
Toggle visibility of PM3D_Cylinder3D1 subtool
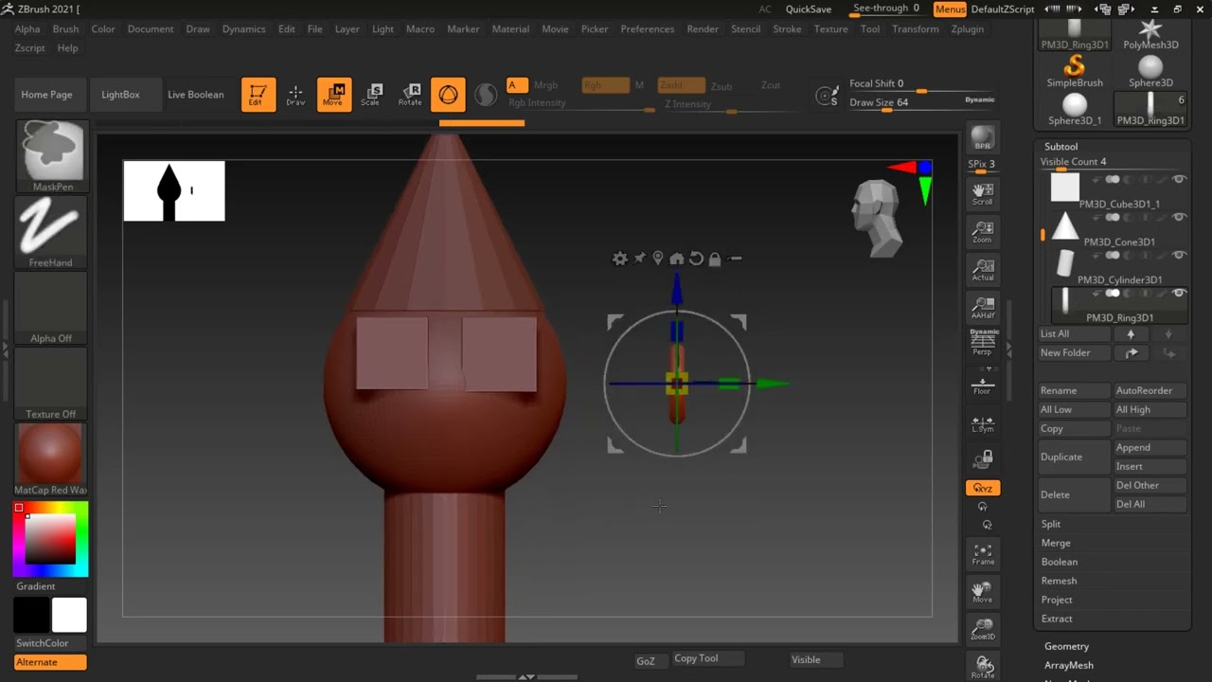coord(1179,255)
